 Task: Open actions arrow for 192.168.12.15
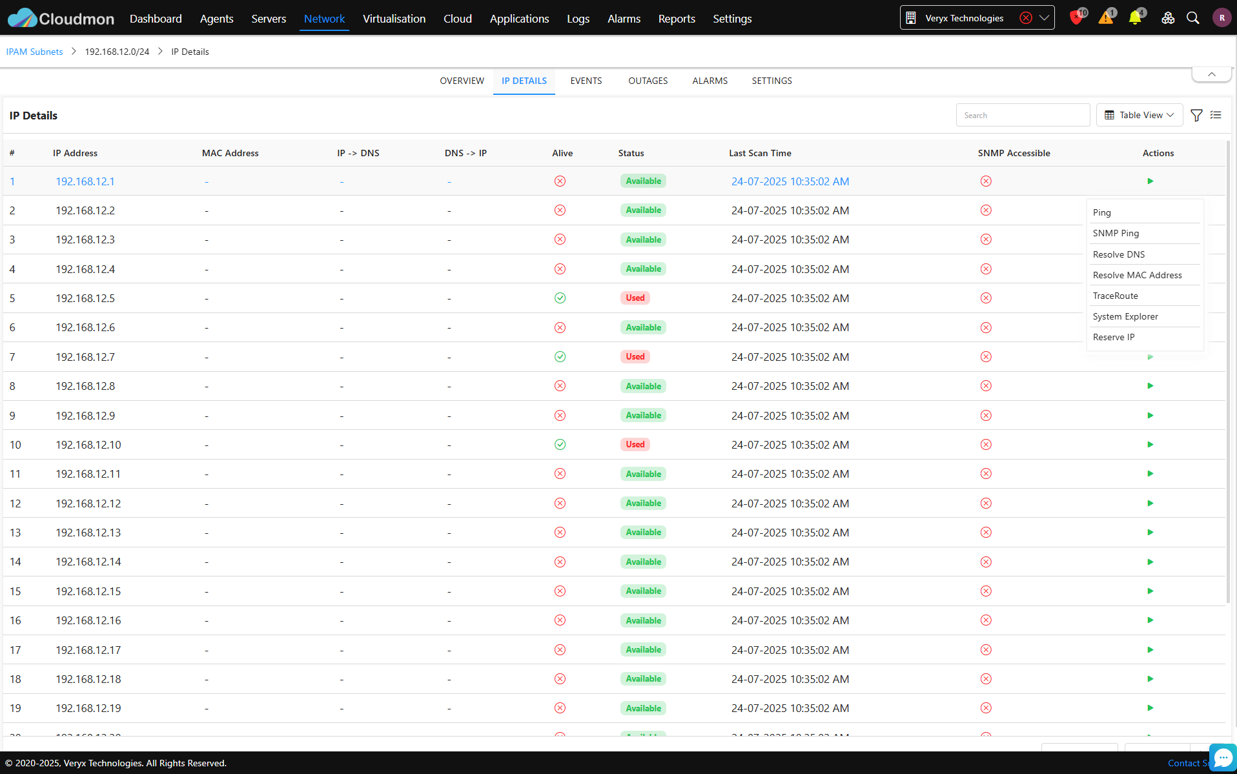[x=1150, y=591]
